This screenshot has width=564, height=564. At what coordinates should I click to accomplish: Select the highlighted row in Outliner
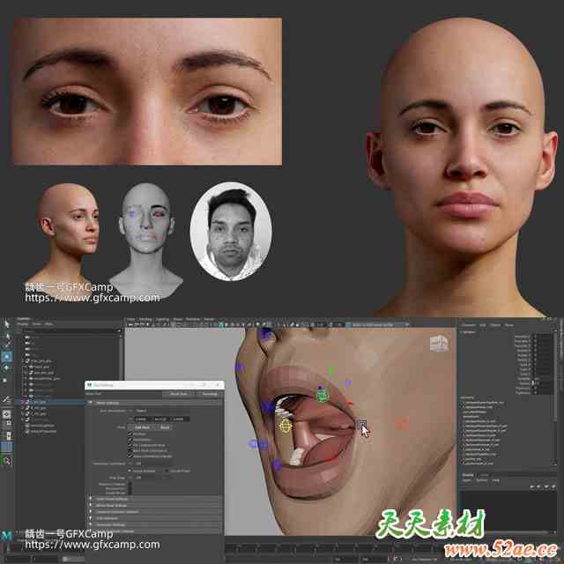tap(50, 402)
